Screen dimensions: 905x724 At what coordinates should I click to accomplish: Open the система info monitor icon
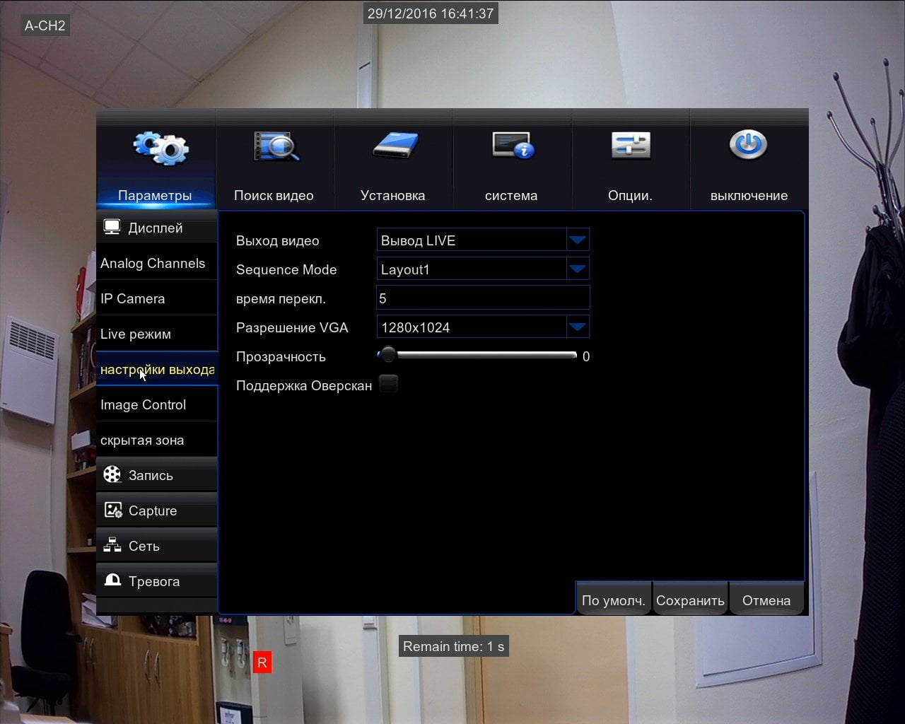click(x=514, y=146)
